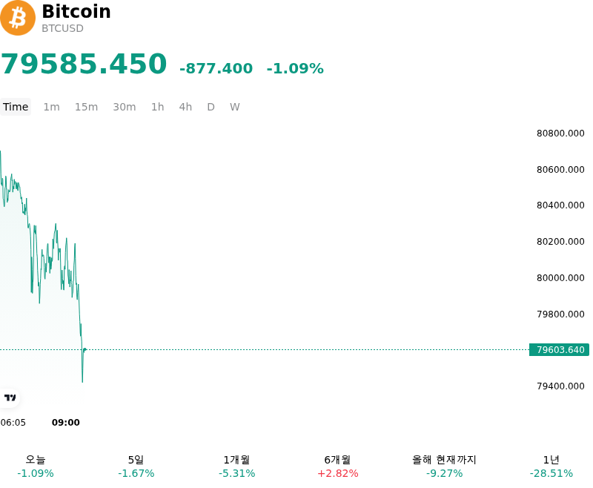Choose the 1개월 performance range
Viewport: 593px width, 488px height.
point(236,466)
